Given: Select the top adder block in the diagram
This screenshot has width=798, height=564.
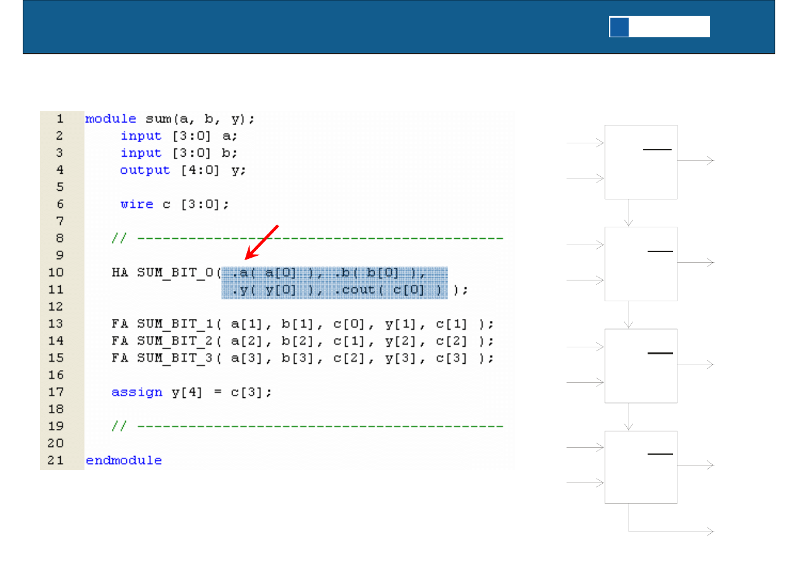Looking at the screenshot, I should click(x=641, y=162).
